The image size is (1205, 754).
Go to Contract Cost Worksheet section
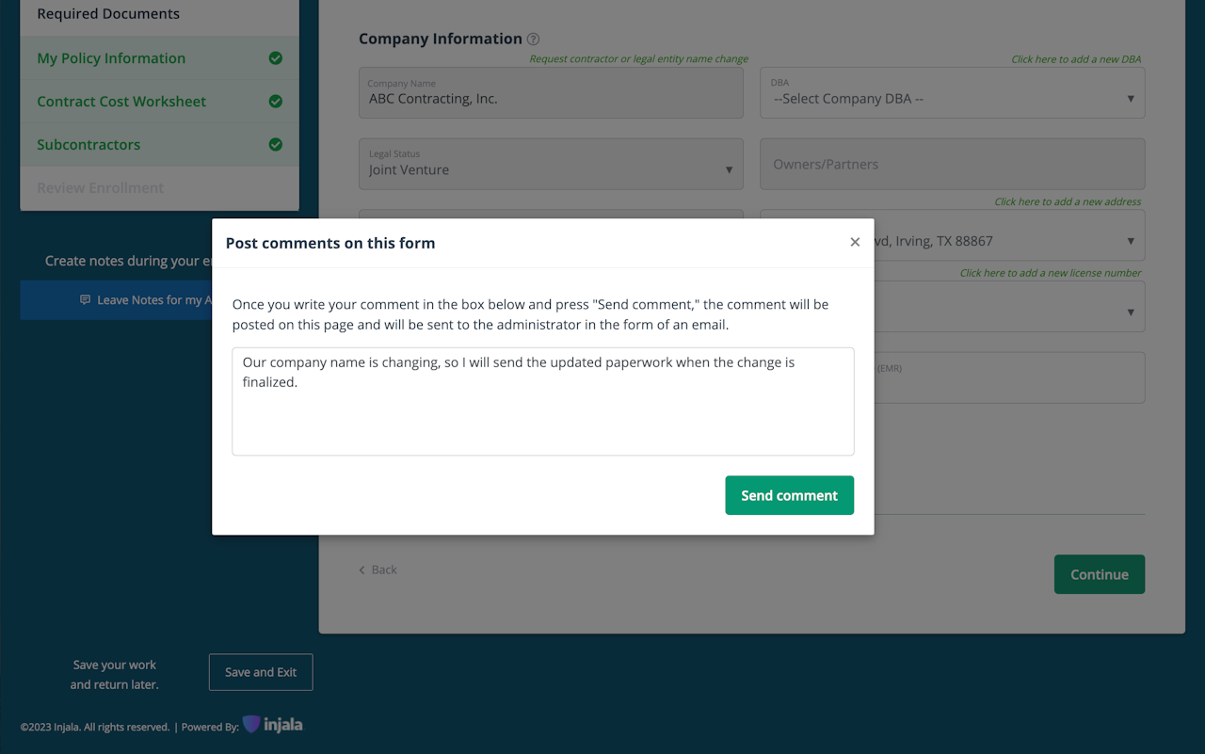coord(121,102)
